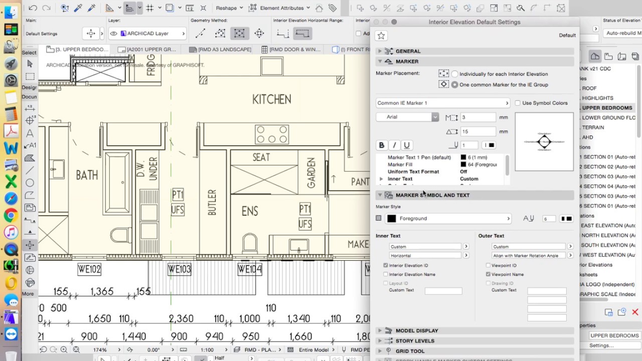
Task: Collapse the MARKER panel
Action: [x=380, y=61]
